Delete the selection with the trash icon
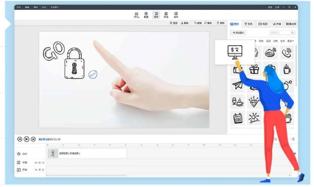The height and width of the screenshot is (187, 314). pos(221,23)
